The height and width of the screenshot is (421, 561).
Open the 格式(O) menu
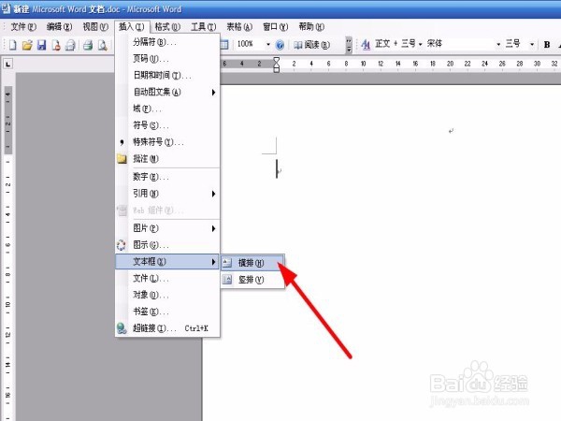click(167, 27)
